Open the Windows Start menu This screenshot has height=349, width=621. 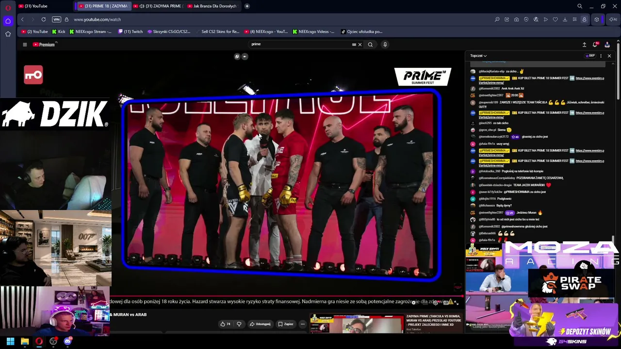(x=10, y=341)
